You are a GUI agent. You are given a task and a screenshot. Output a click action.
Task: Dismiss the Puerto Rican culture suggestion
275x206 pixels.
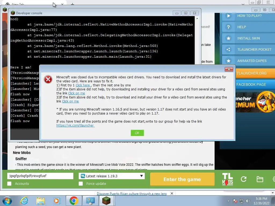(x=172, y=193)
